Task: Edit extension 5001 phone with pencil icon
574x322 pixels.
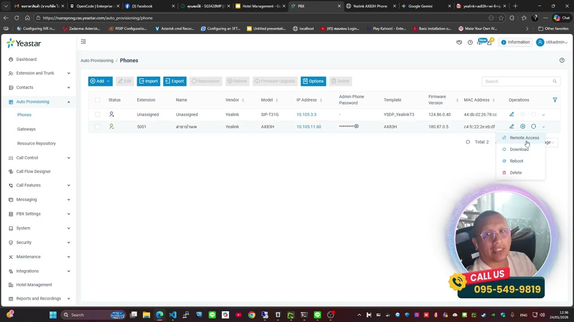Action: [x=512, y=127]
